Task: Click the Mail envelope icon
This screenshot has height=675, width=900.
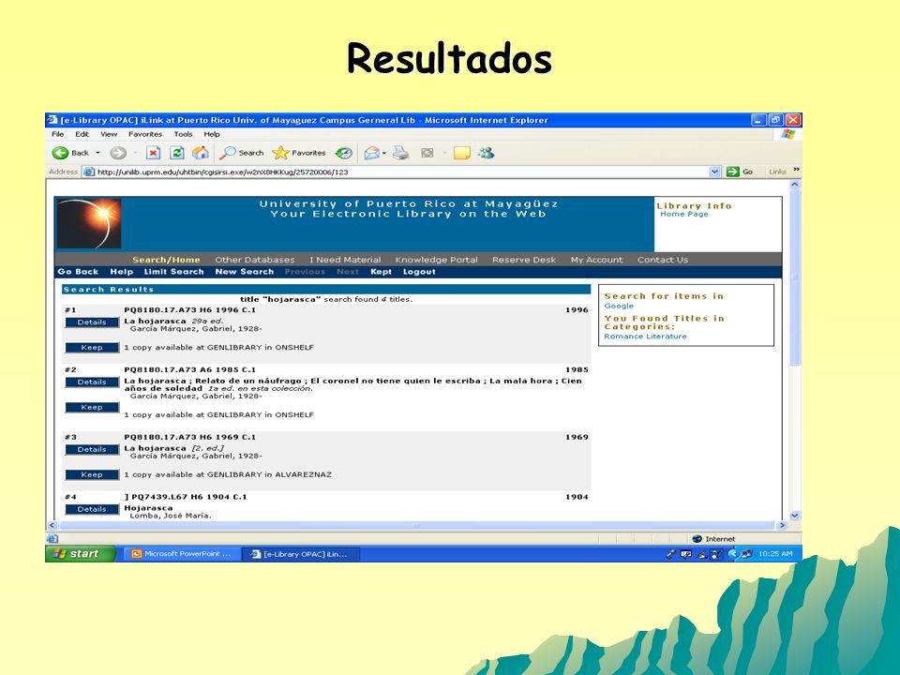Action: coord(371,153)
